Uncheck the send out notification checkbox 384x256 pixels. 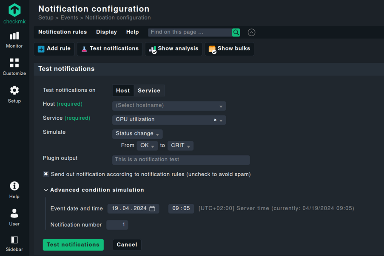point(46,174)
